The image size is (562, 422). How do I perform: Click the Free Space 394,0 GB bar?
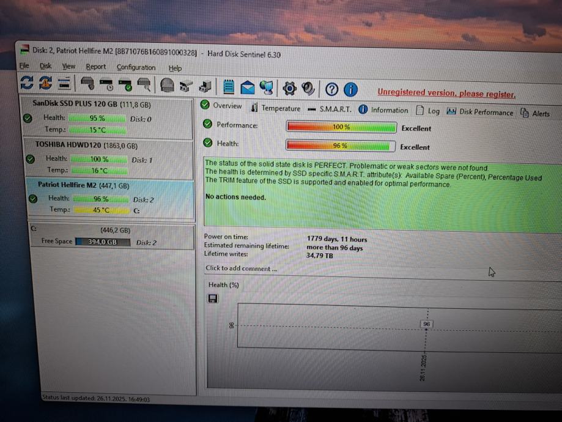coord(103,242)
